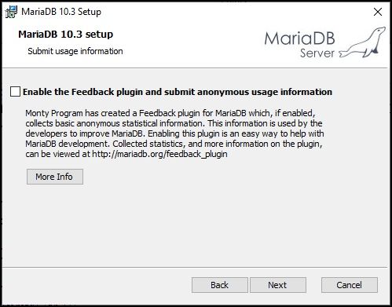Enable the Feedback plugin checkbox
The height and width of the screenshot is (307, 392).
(x=15, y=92)
